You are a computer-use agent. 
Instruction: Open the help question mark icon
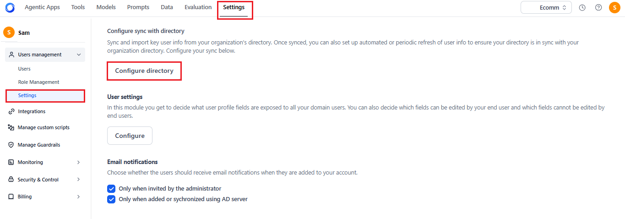click(598, 7)
